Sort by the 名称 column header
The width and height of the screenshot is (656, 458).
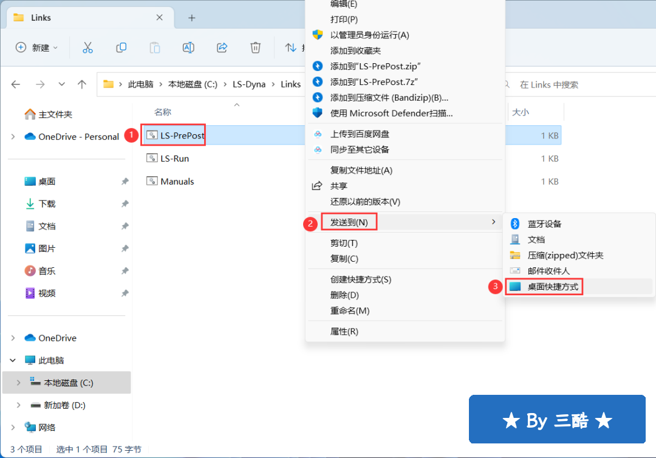click(163, 112)
